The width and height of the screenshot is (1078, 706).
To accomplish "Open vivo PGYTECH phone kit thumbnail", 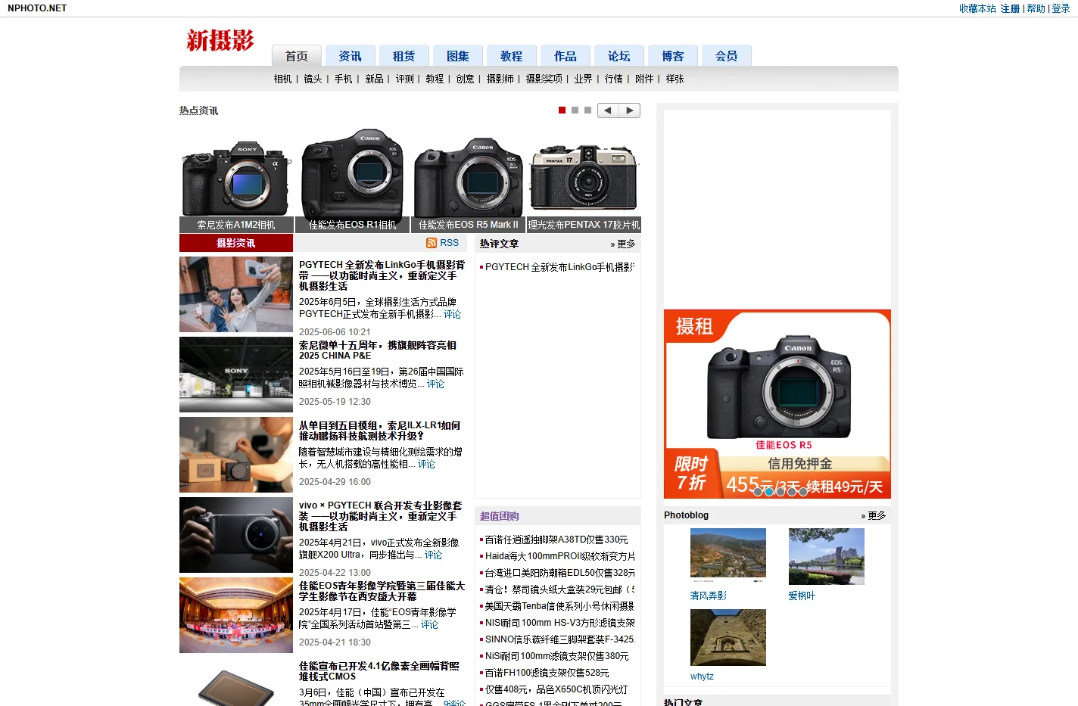I will [236, 535].
